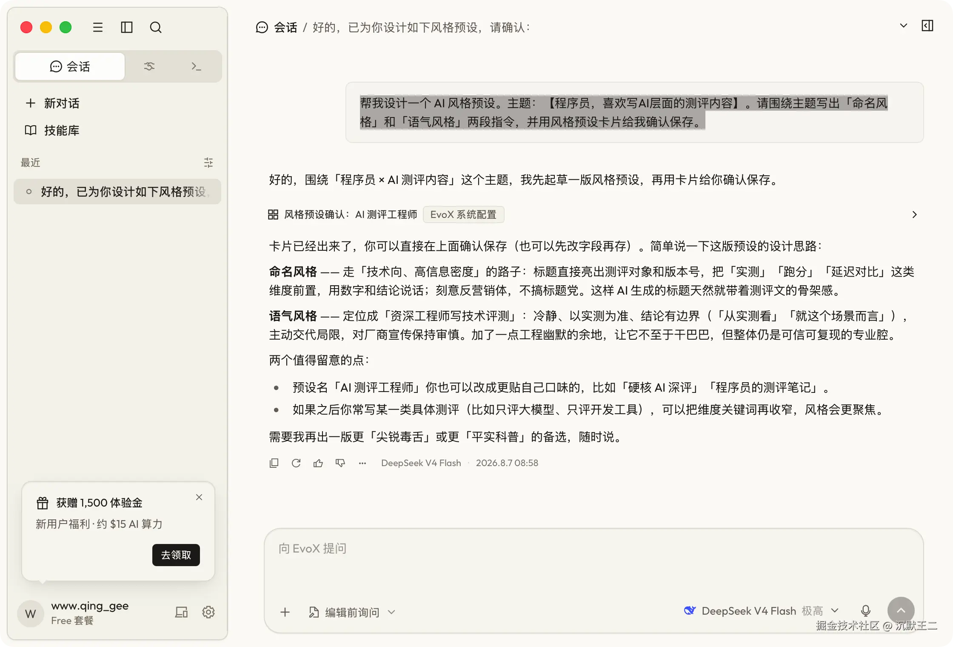Click the 去领取 button
This screenshot has height=647, width=953.
click(176, 555)
